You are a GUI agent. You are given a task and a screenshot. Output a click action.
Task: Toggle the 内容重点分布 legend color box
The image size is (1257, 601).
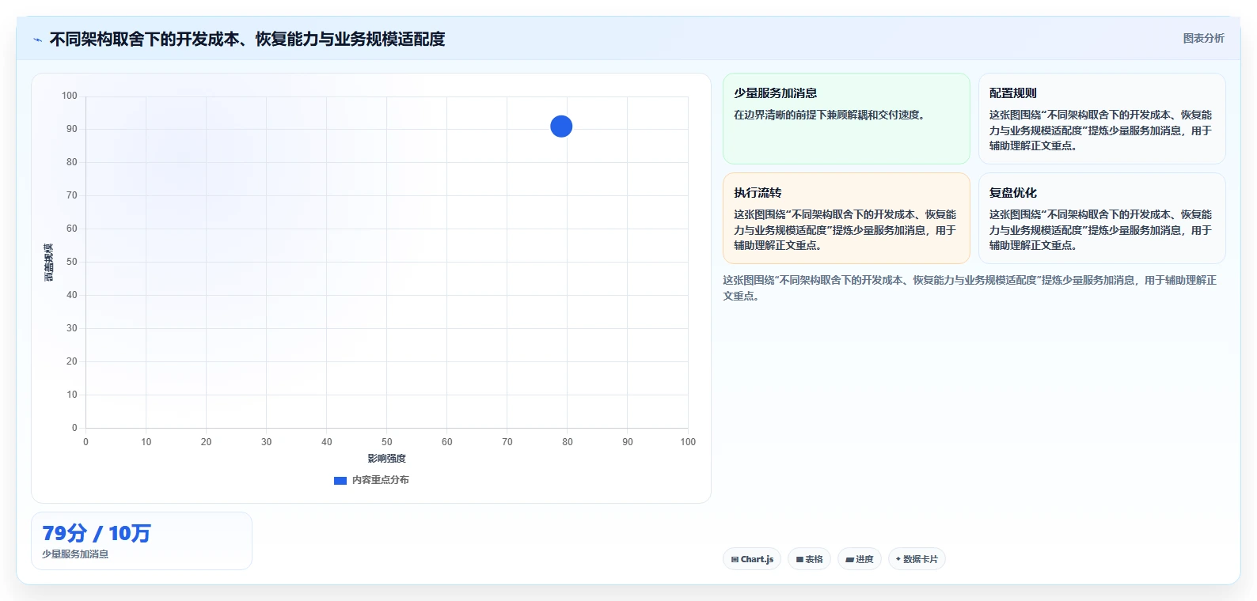click(340, 480)
